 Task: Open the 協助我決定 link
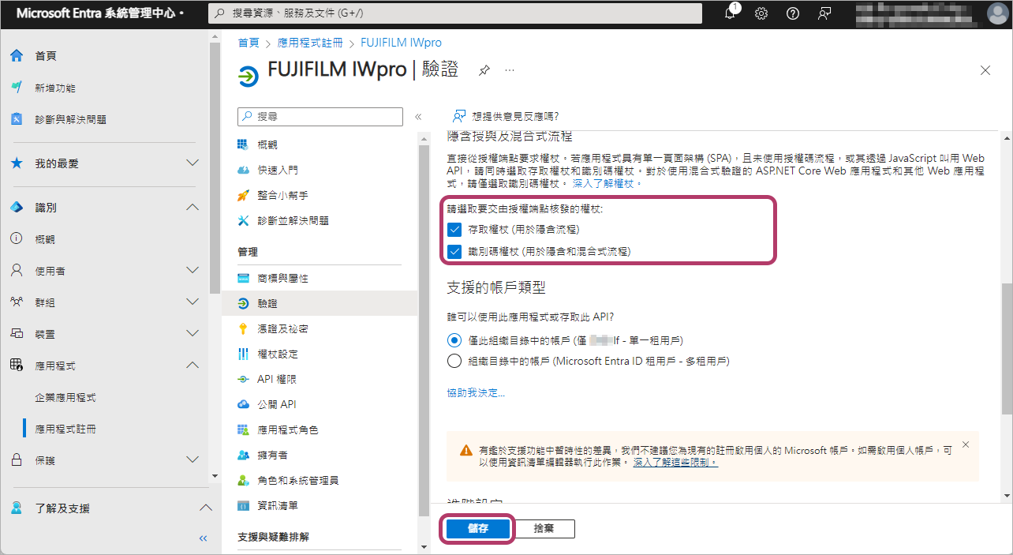[476, 392]
